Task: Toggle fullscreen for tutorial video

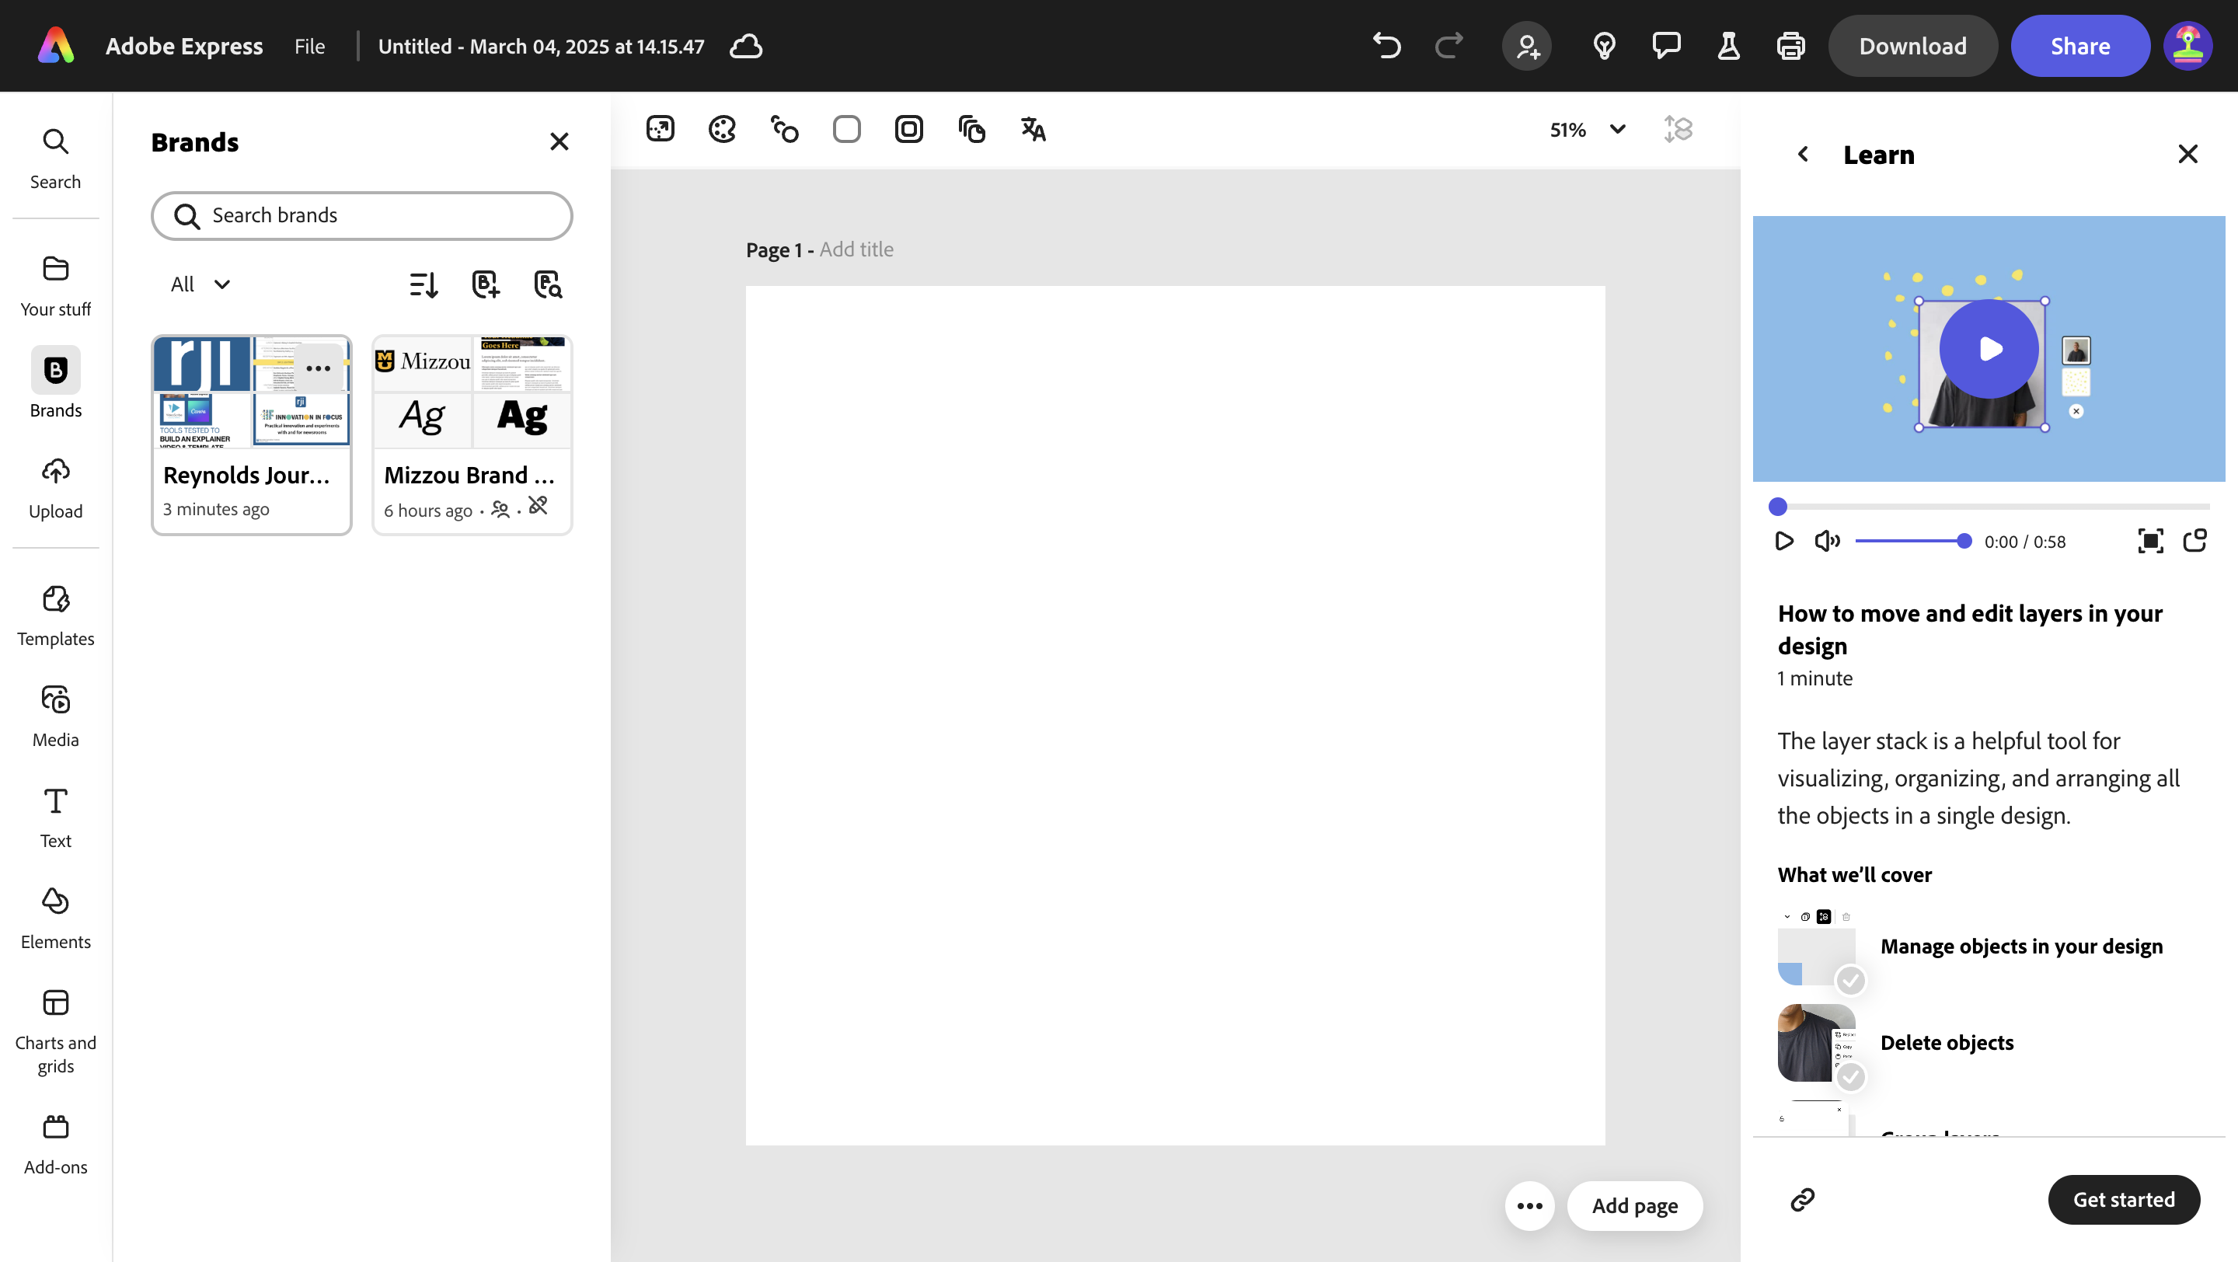Action: [x=2150, y=541]
